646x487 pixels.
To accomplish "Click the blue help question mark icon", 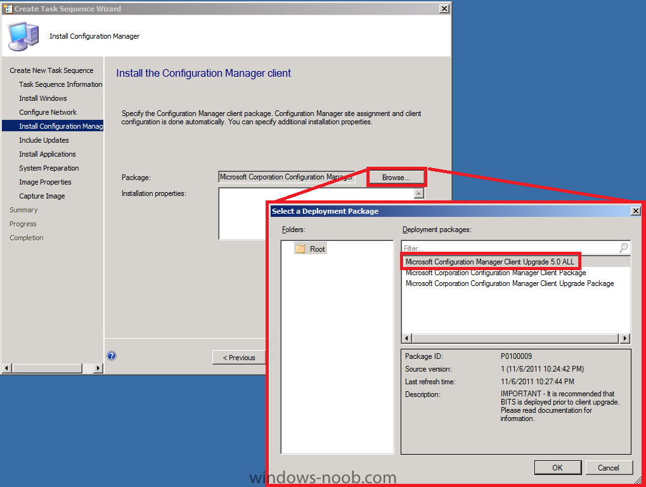I will coord(112,356).
